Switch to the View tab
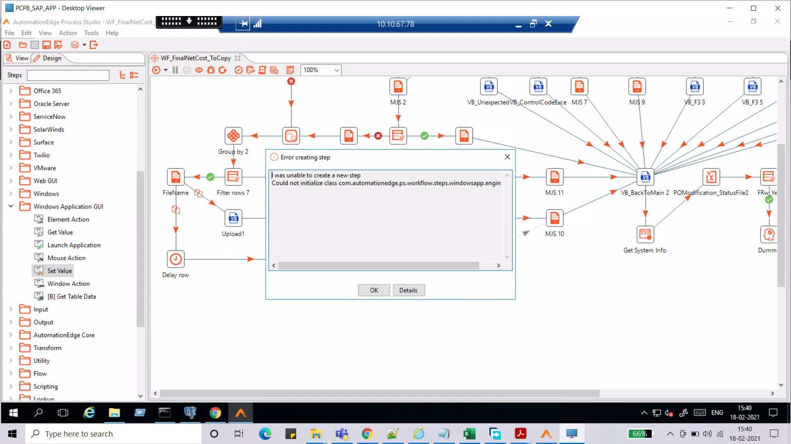 17,58
